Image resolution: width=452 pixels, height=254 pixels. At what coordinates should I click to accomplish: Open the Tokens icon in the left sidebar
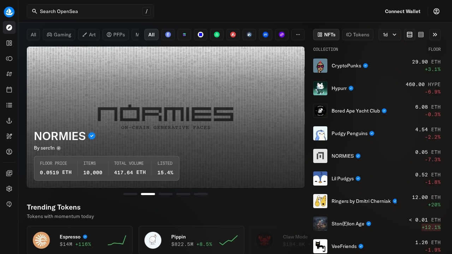[9, 59]
